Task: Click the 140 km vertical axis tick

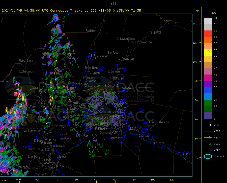Action: click(195, 23)
